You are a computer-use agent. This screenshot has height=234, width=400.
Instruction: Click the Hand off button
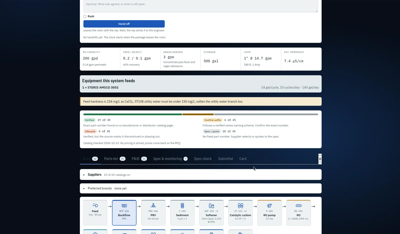(x=124, y=24)
